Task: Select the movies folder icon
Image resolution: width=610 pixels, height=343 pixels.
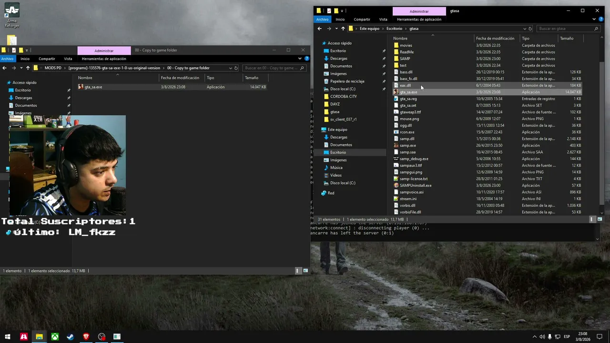Action: click(396, 45)
